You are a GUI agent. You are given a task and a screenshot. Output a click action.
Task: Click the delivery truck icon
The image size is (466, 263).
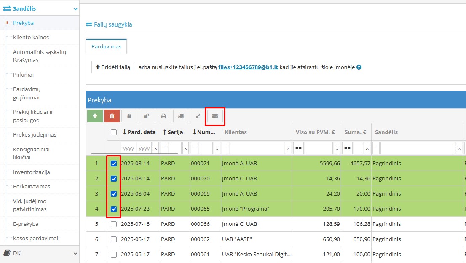click(x=181, y=116)
